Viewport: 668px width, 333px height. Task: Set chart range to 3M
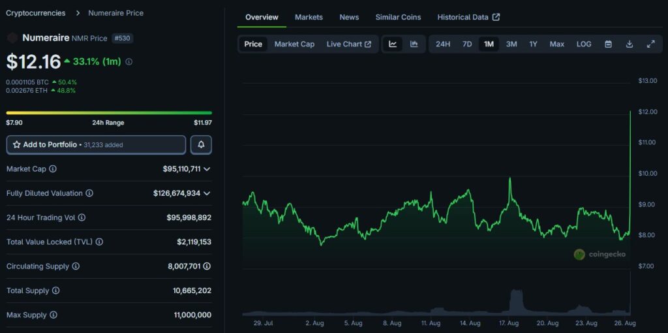(511, 44)
